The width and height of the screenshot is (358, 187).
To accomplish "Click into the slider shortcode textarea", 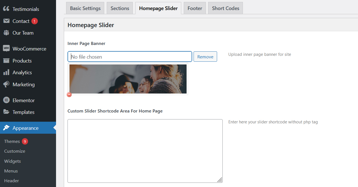I will click(x=145, y=151).
